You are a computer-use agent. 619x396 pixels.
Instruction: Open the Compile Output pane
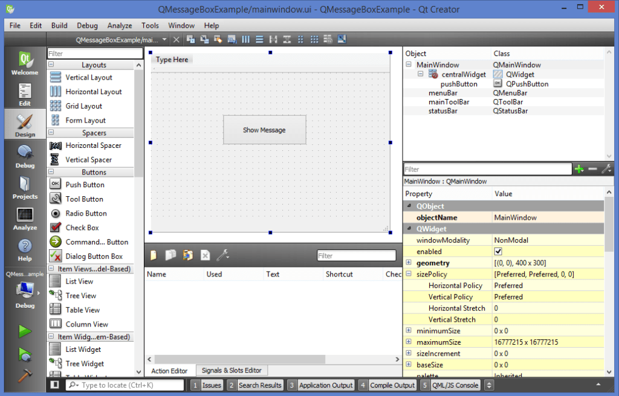[x=392, y=385]
